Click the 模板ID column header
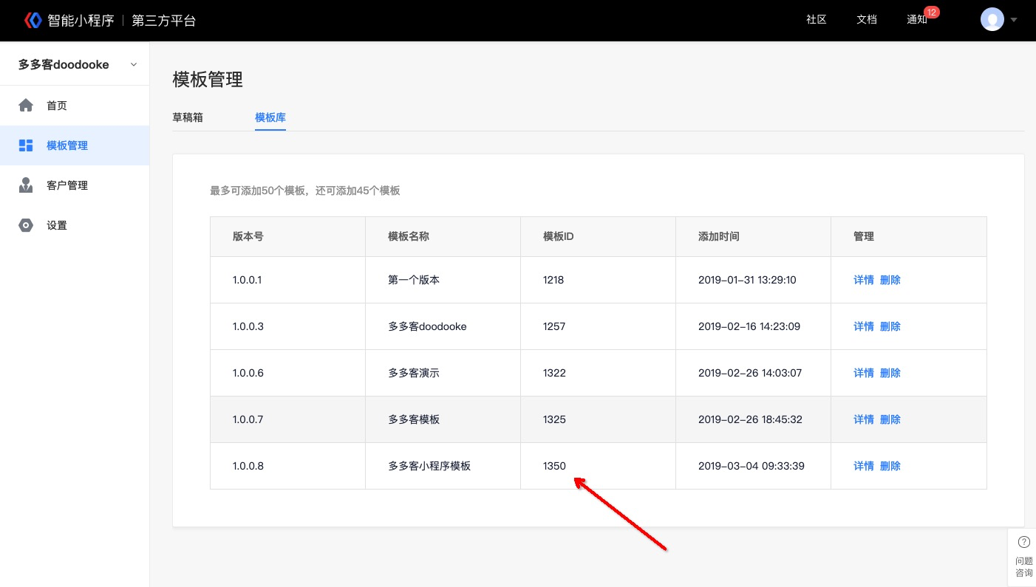This screenshot has height=587, width=1036. 559,236
